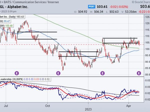Open the Internet industry link

(53, 2)
